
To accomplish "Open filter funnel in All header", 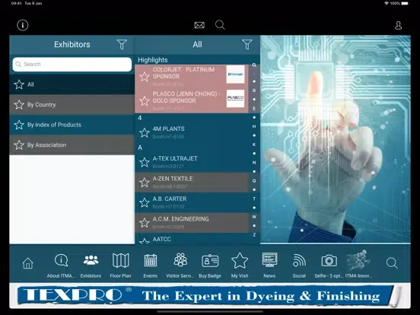I will [x=247, y=44].
